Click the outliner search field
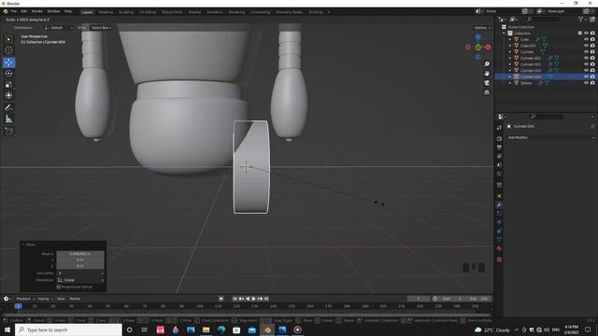 544,19
